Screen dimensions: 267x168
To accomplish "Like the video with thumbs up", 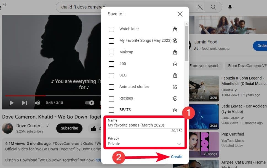I will pos(93,128).
